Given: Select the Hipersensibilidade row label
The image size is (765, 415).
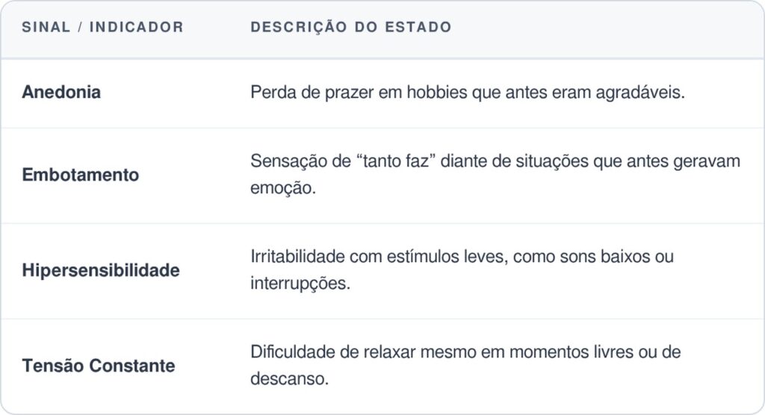Looking at the screenshot, I should pyautogui.click(x=101, y=270).
